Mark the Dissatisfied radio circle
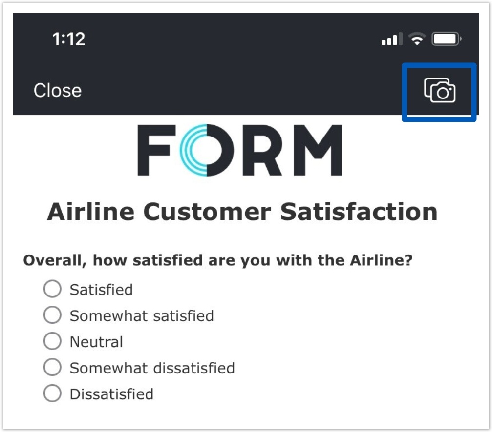The width and height of the screenshot is (492, 432). [52, 393]
